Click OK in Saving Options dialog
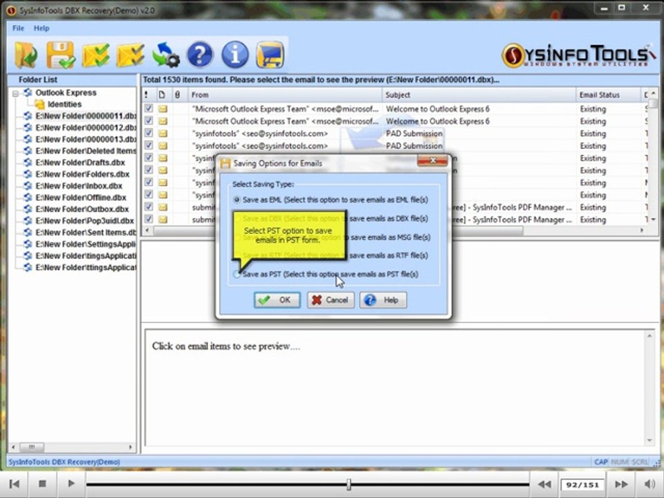This screenshot has width=664, height=498. [x=277, y=299]
